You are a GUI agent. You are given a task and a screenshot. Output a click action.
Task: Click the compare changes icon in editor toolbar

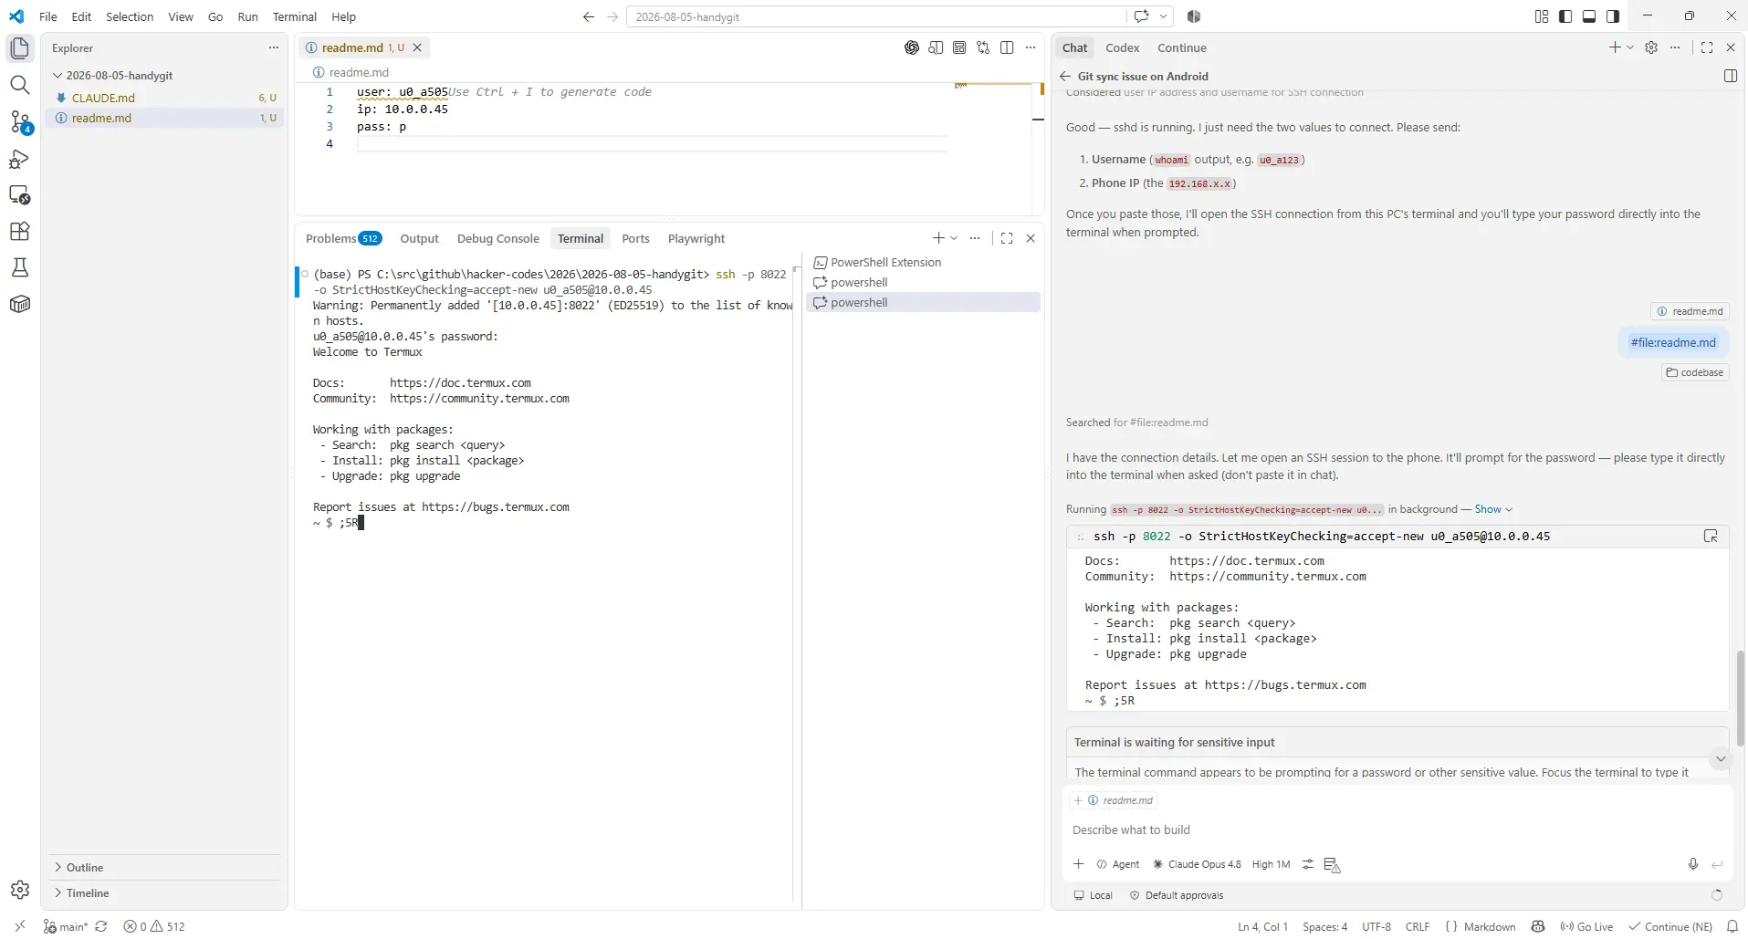[983, 47]
